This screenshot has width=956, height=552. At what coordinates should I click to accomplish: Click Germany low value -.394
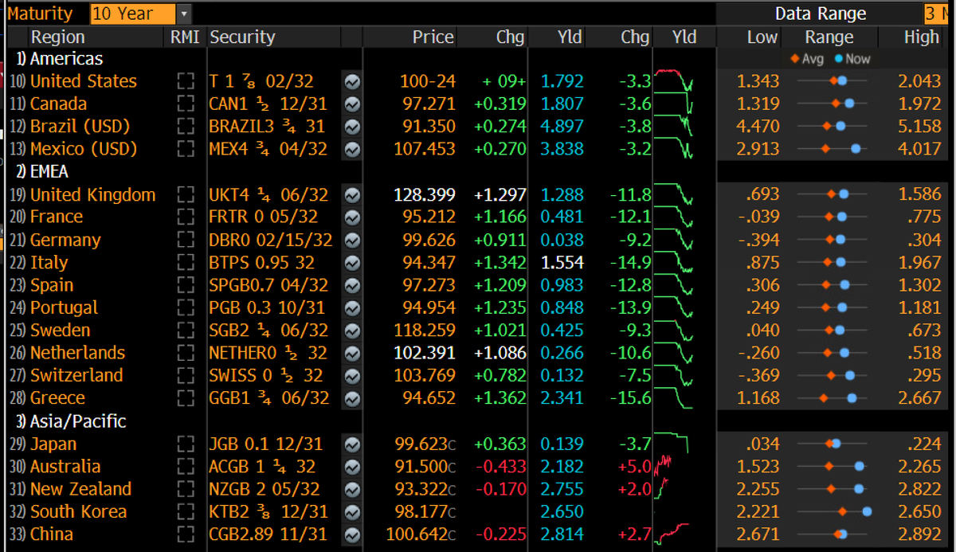tap(758, 240)
